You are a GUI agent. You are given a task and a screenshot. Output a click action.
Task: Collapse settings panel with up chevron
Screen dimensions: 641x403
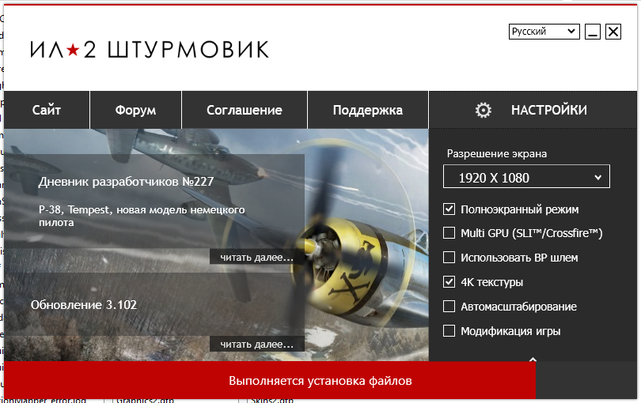click(x=533, y=360)
